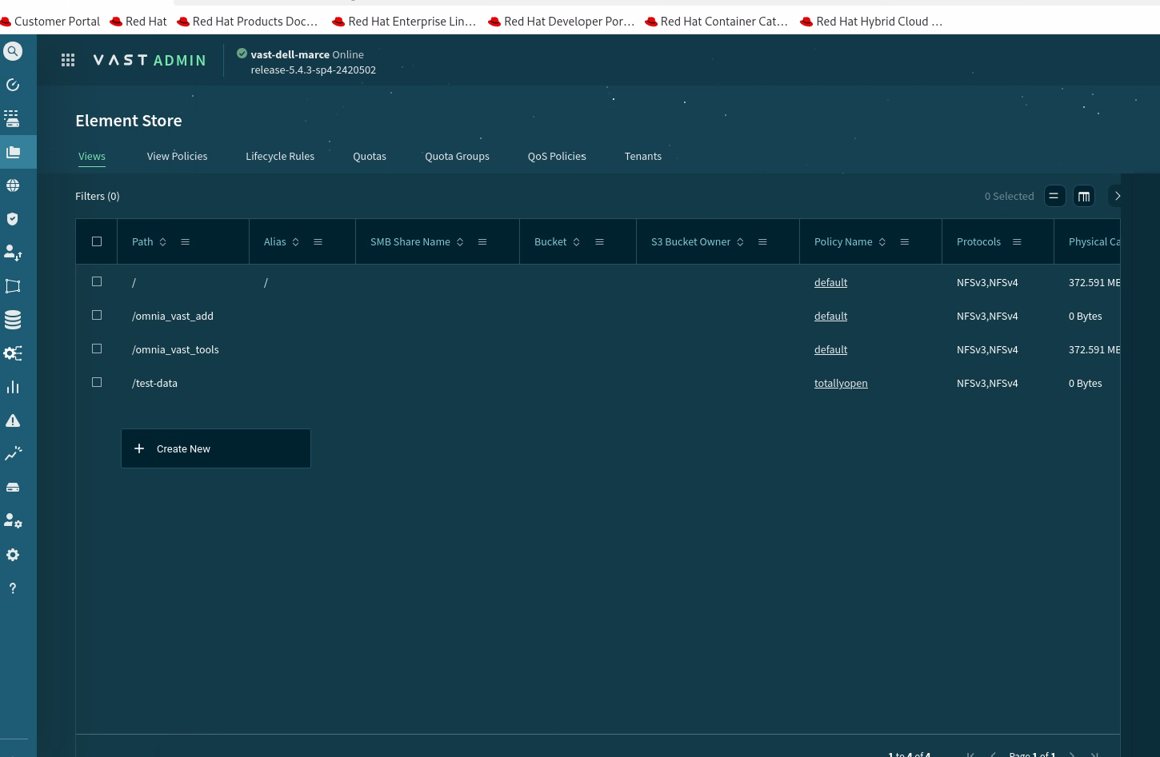The image size is (1160, 757).
Task: Open the column chooser icon
Action: pos(1084,196)
